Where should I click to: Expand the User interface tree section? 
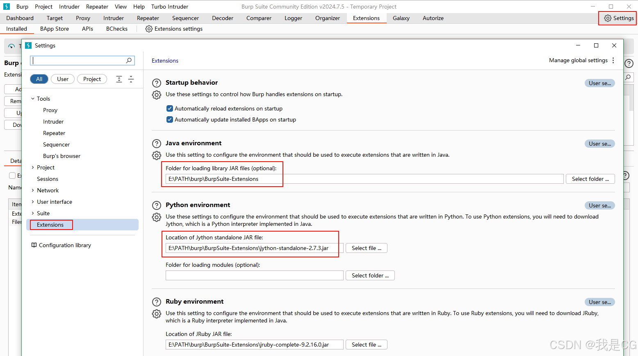pyautogui.click(x=33, y=202)
